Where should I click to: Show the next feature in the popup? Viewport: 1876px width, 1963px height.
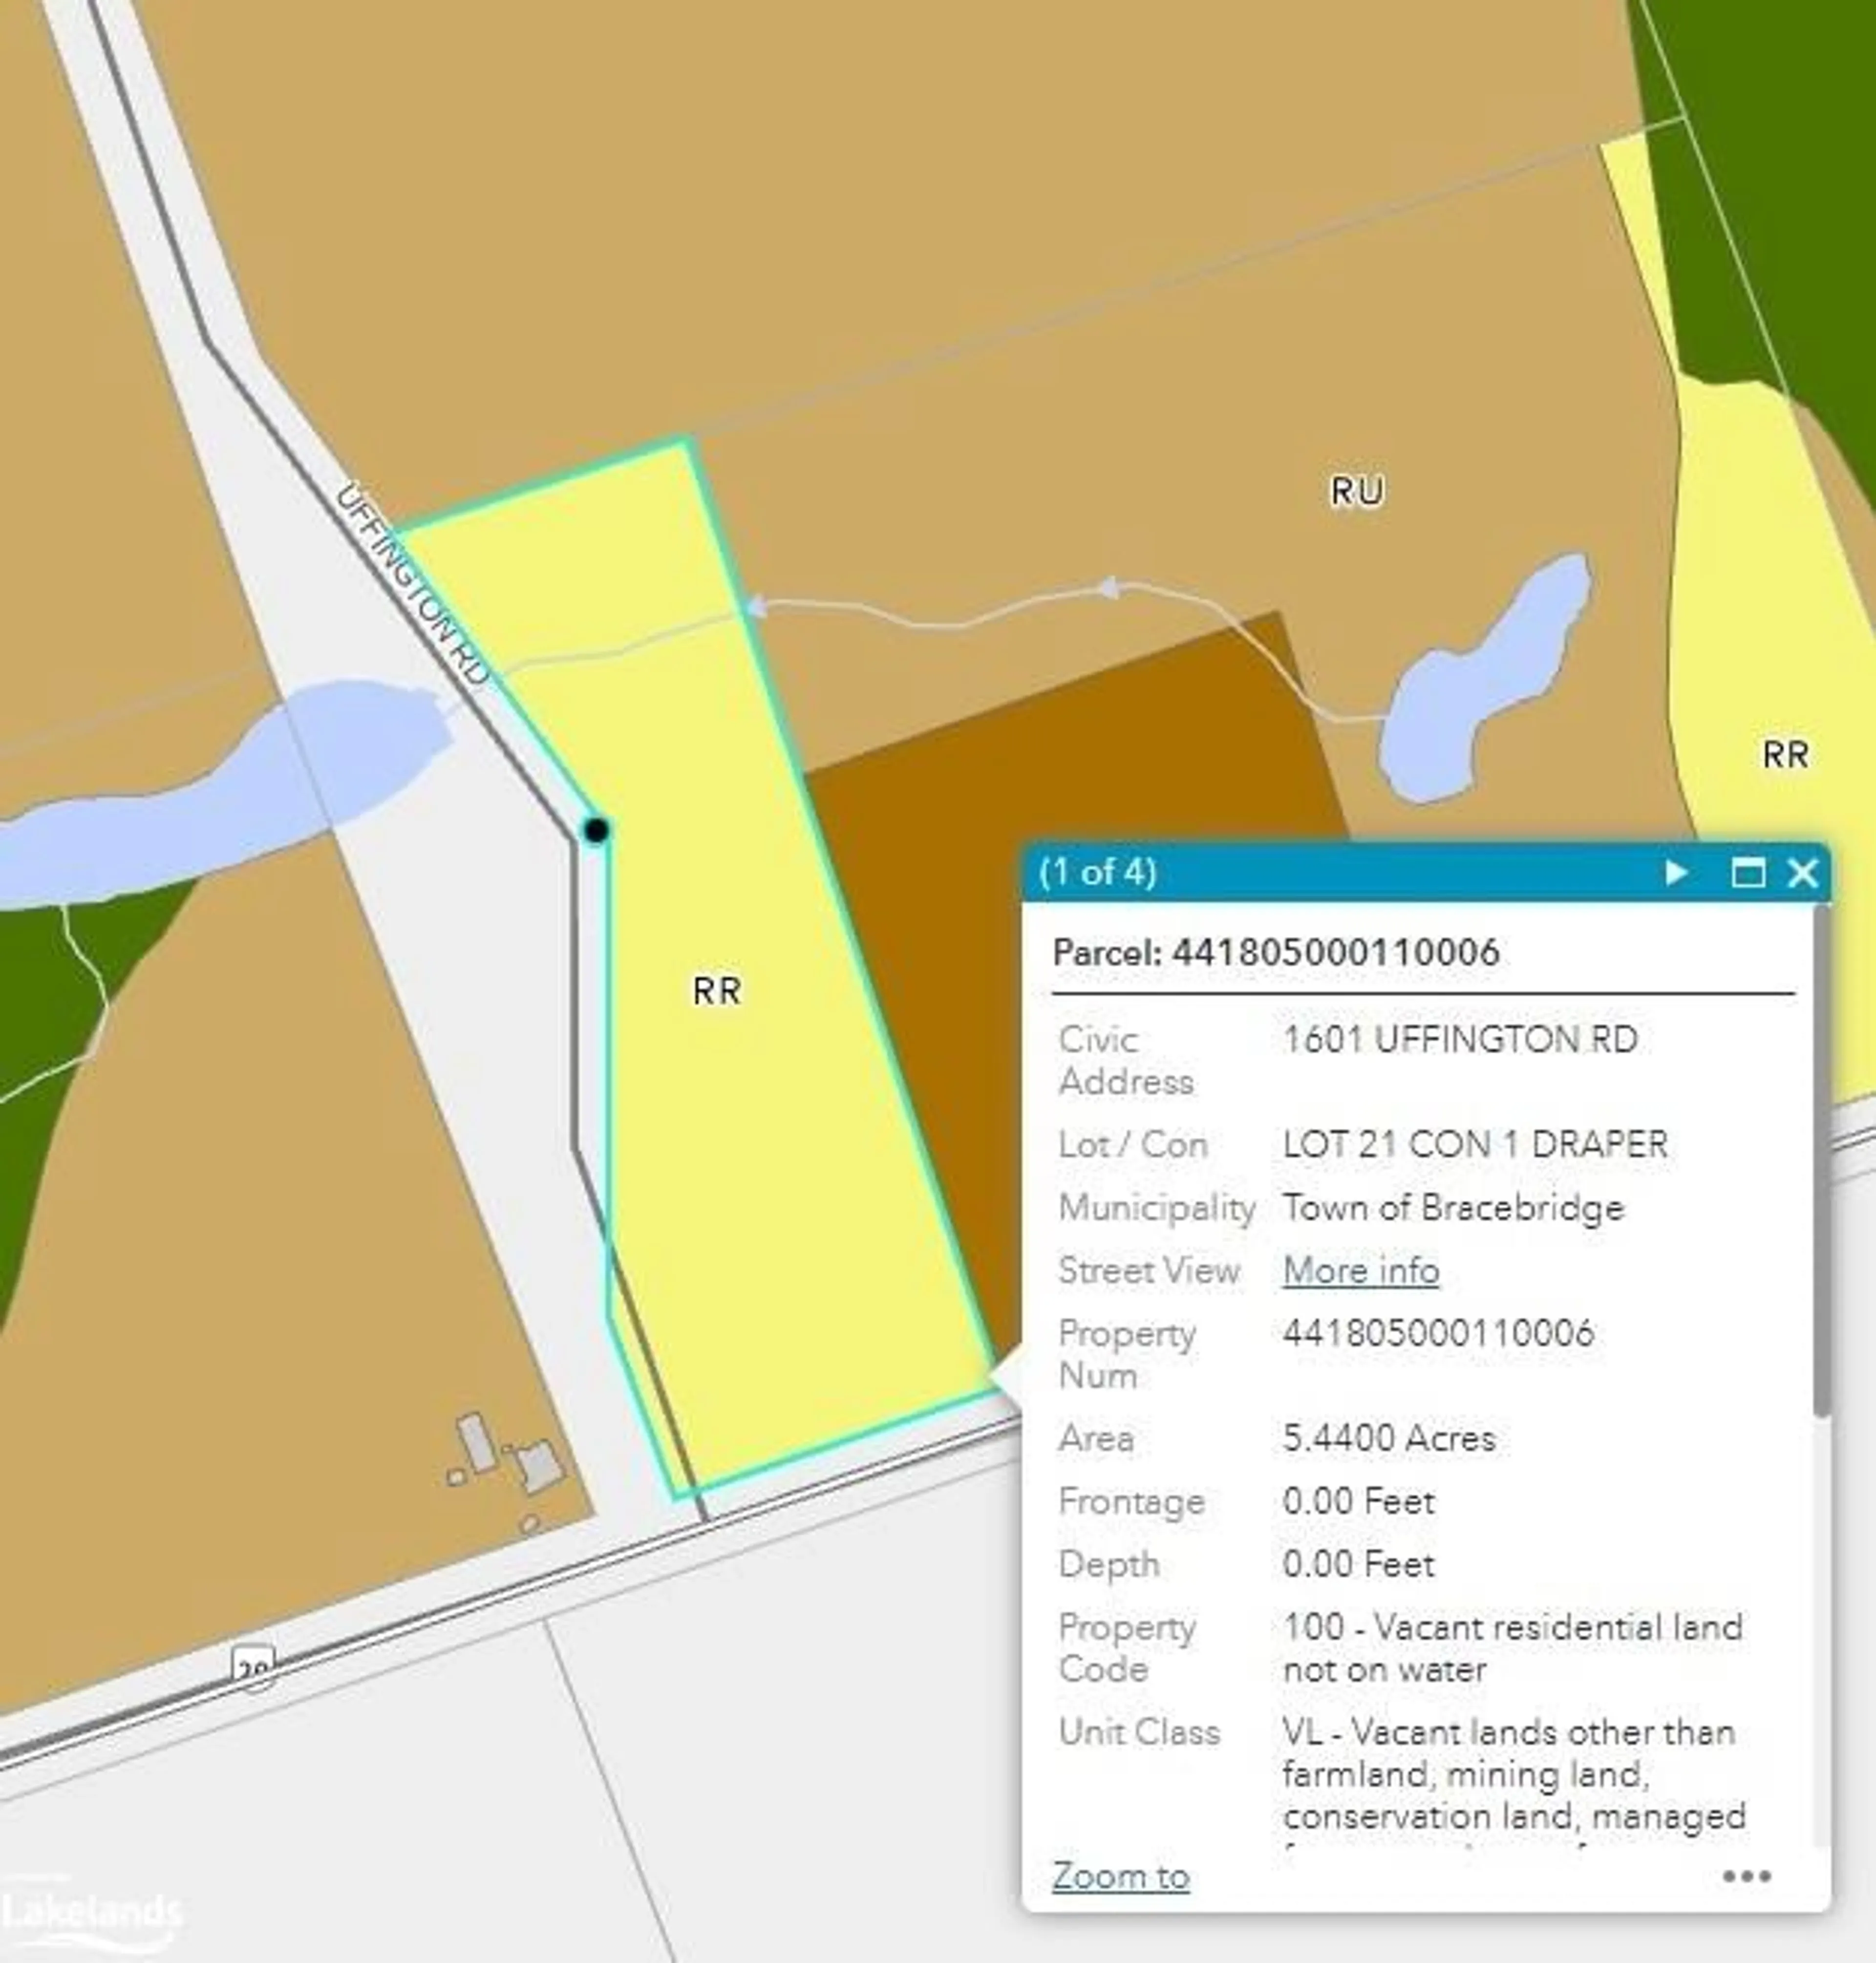[1676, 872]
